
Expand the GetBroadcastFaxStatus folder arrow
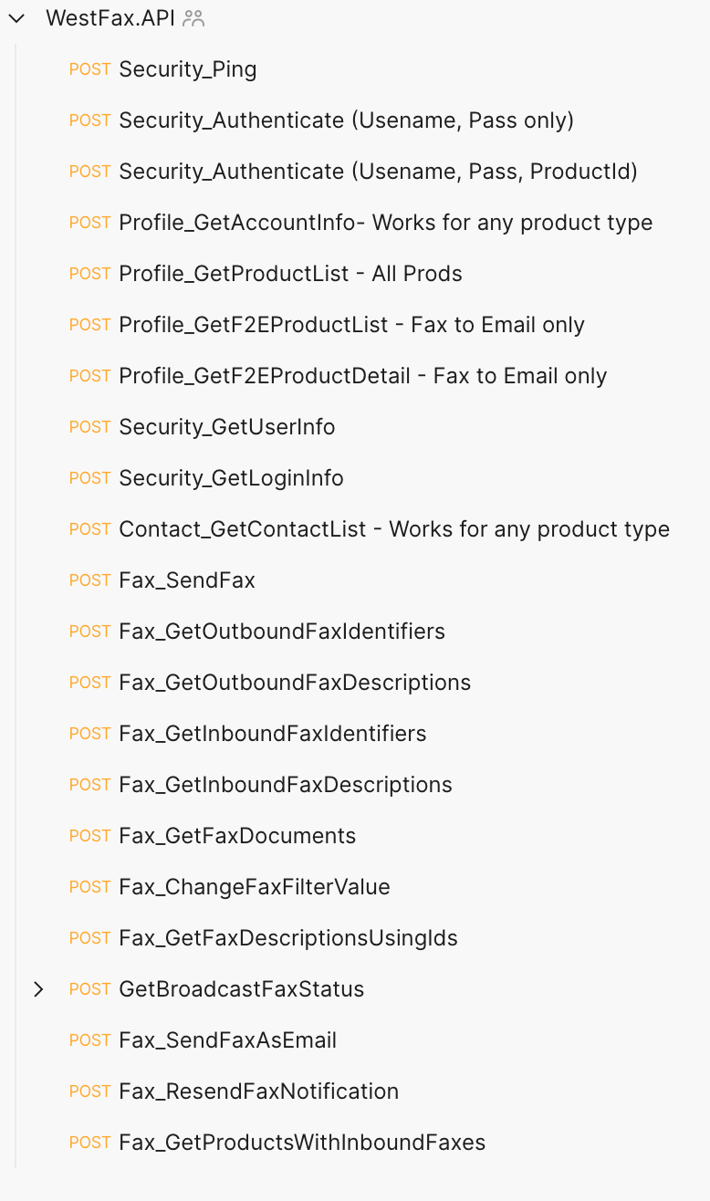pos(38,989)
